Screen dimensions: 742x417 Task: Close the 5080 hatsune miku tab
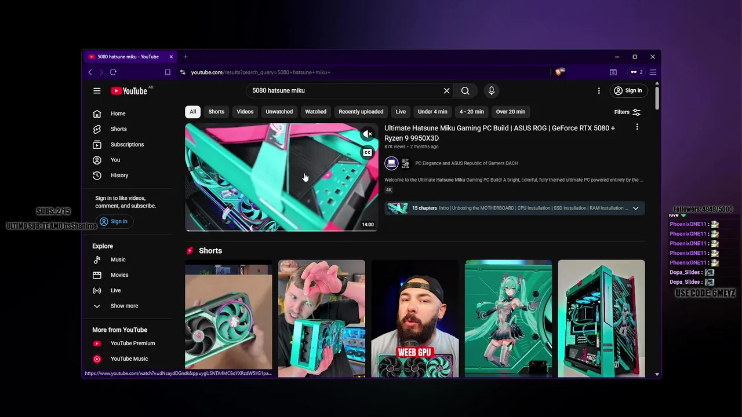tap(171, 57)
